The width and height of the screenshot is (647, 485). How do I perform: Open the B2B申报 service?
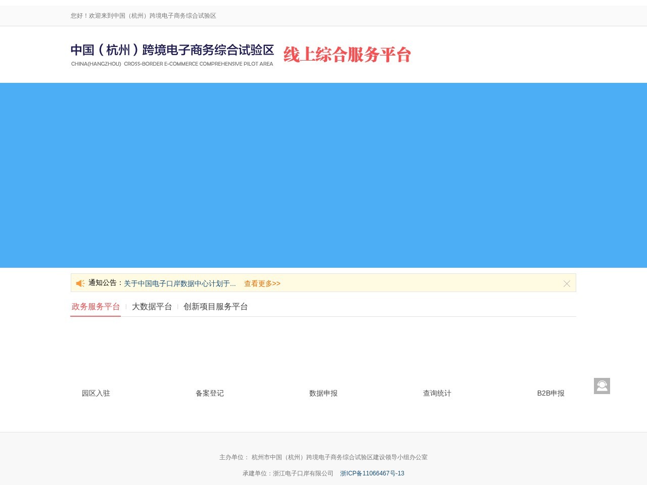(x=551, y=393)
